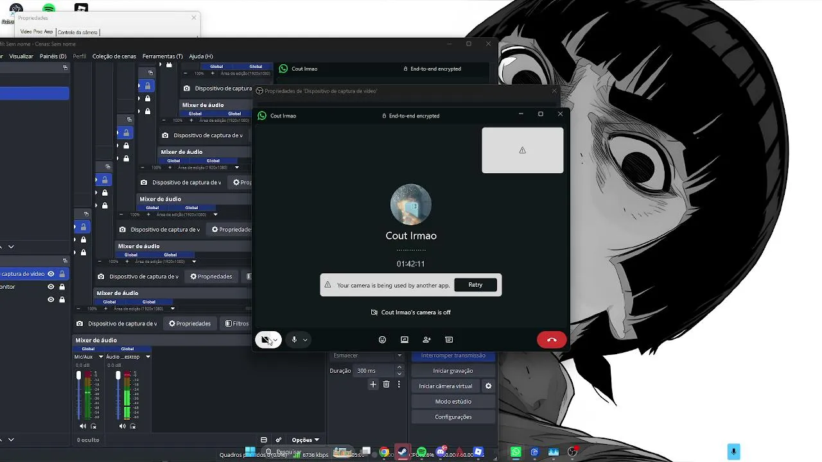Click the WhatsApp logo in the call title bar
The height and width of the screenshot is (462, 822).
coord(261,116)
